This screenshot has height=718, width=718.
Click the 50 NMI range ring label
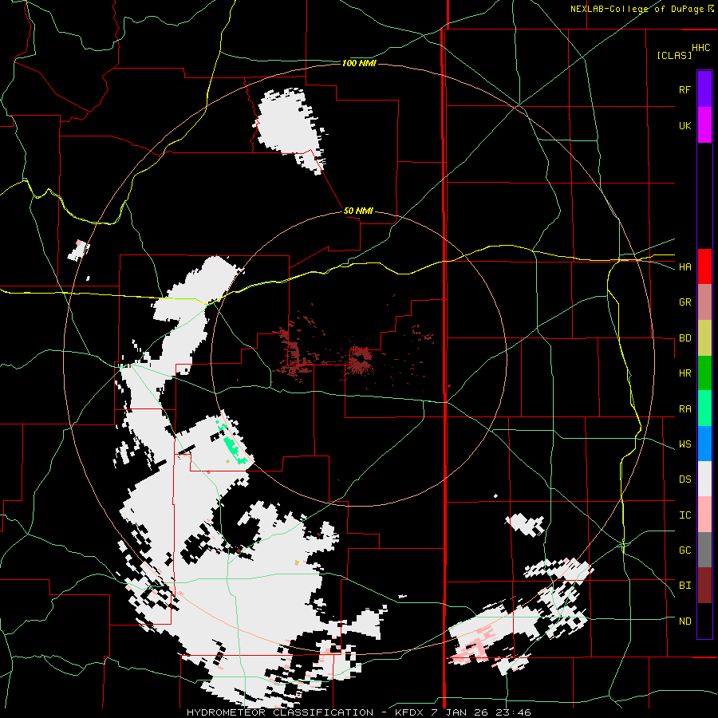[358, 211]
